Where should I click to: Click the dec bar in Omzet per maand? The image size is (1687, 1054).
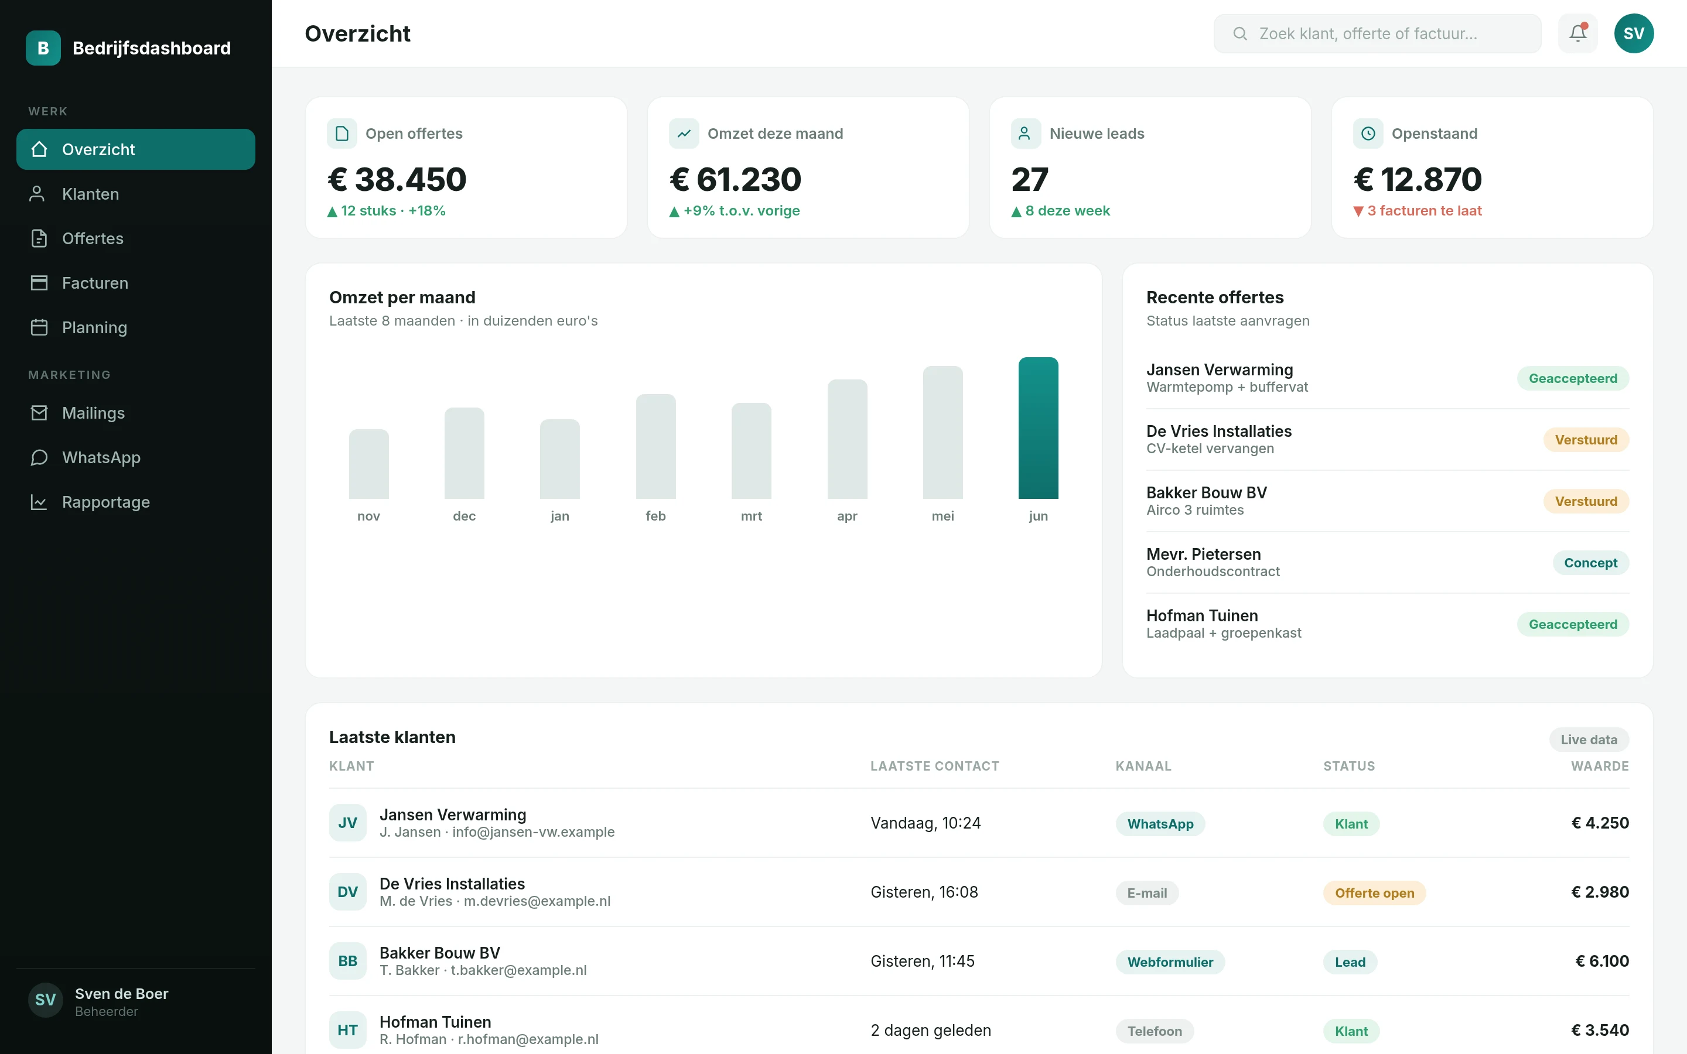click(465, 453)
